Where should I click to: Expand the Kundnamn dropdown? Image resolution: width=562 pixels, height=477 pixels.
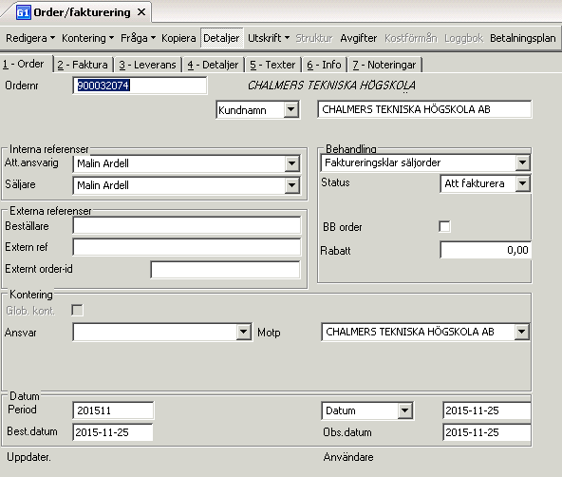291,109
